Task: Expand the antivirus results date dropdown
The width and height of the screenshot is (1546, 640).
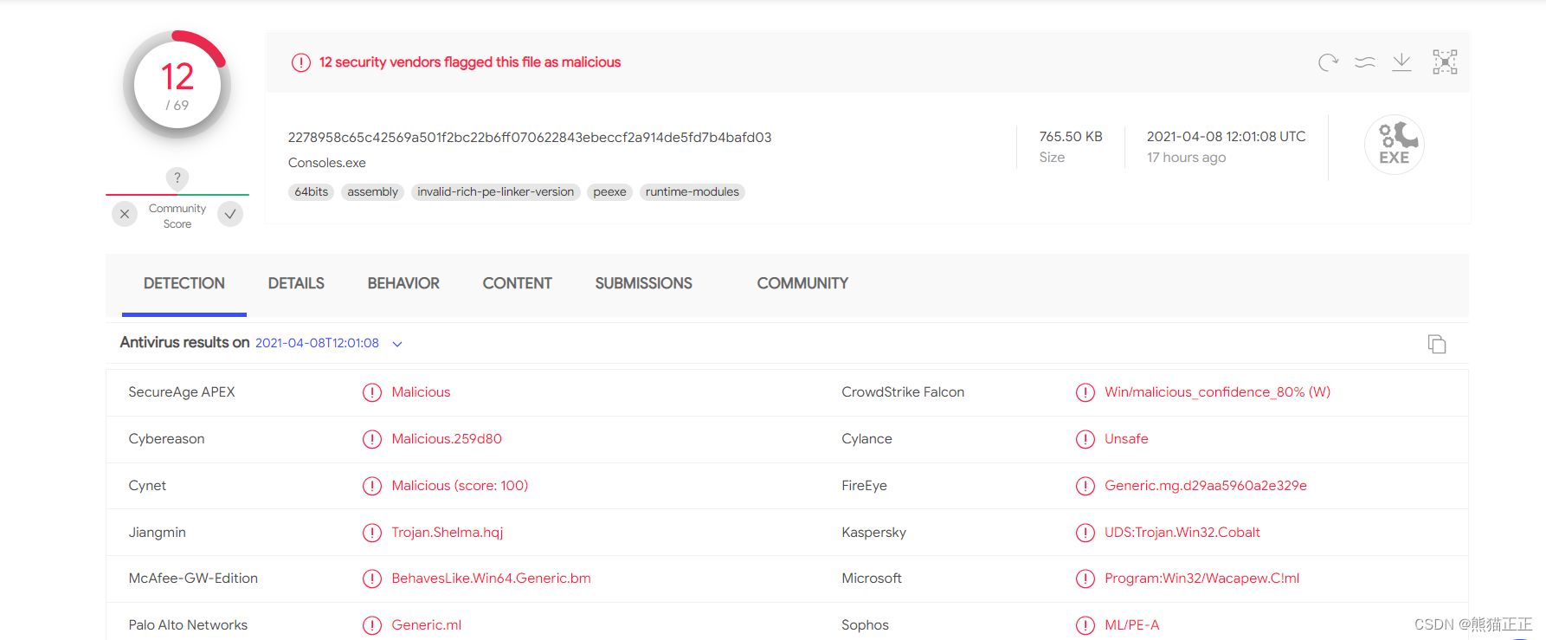Action: click(x=397, y=344)
